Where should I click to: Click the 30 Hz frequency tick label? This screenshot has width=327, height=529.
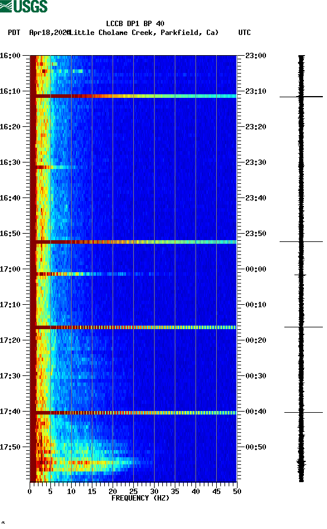(x=154, y=491)
